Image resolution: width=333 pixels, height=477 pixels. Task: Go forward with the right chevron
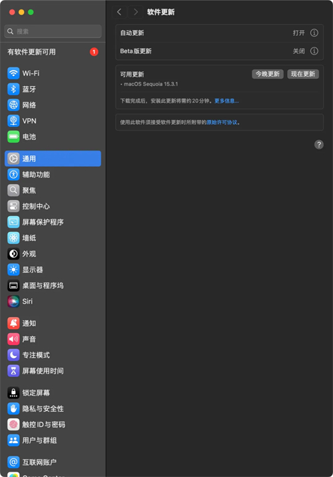(135, 12)
